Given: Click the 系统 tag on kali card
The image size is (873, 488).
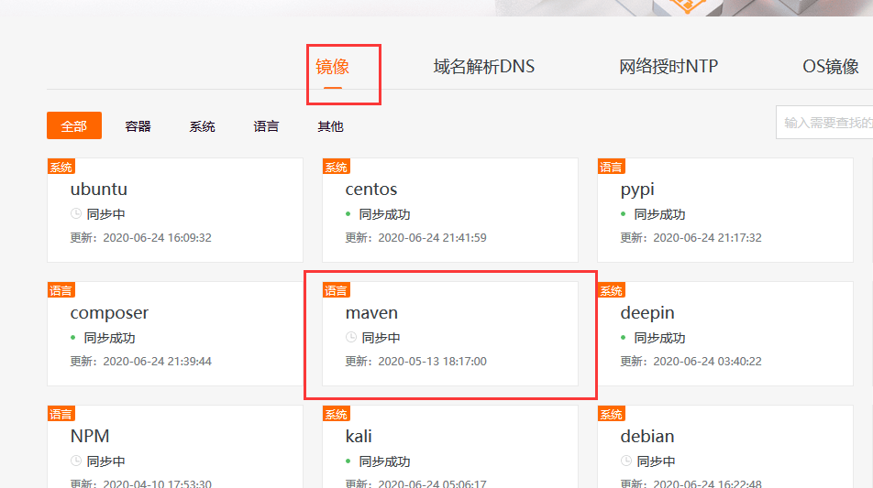Looking at the screenshot, I should (336, 414).
